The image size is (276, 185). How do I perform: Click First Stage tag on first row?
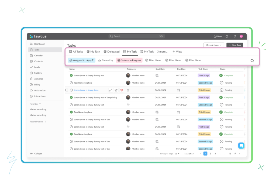(x=204, y=76)
